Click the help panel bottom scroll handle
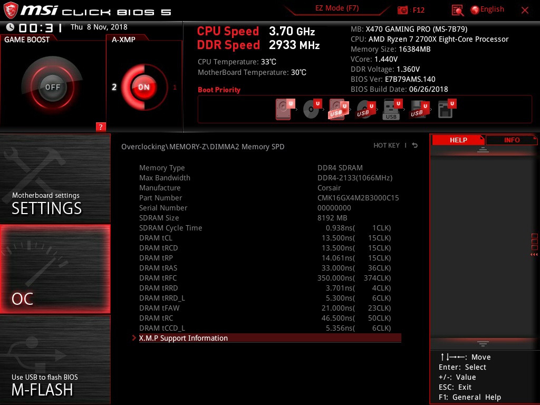 (x=483, y=343)
